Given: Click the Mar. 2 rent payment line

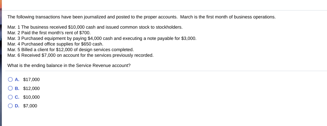Looking at the screenshot, I should click(49, 33).
